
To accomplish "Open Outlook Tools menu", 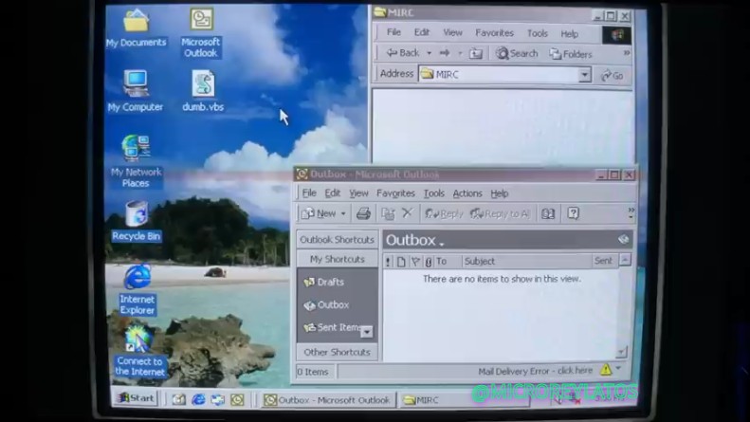I will (434, 193).
